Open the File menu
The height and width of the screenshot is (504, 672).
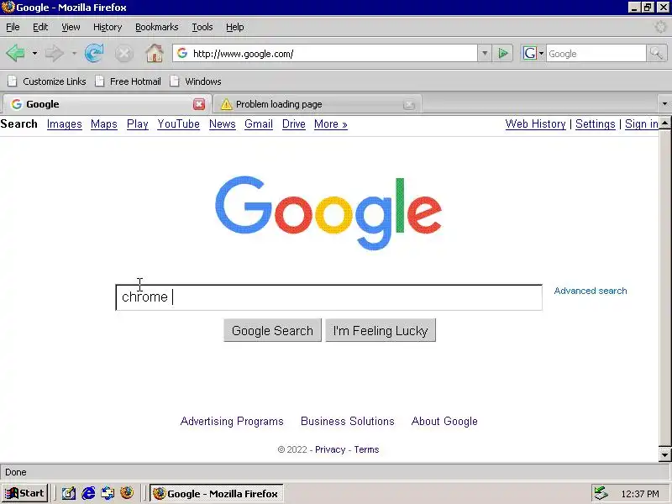click(13, 27)
